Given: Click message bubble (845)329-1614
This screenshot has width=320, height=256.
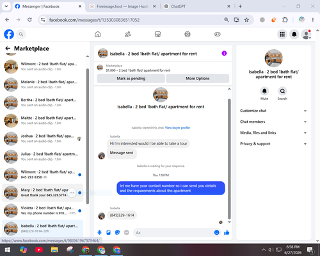Looking at the screenshot, I should click(x=122, y=215).
